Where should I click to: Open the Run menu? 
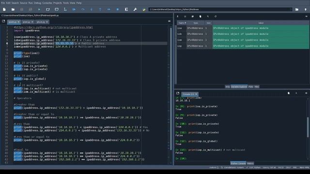31,3
